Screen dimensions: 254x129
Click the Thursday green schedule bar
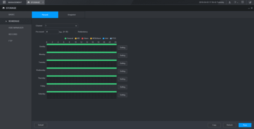tap(82, 76)
